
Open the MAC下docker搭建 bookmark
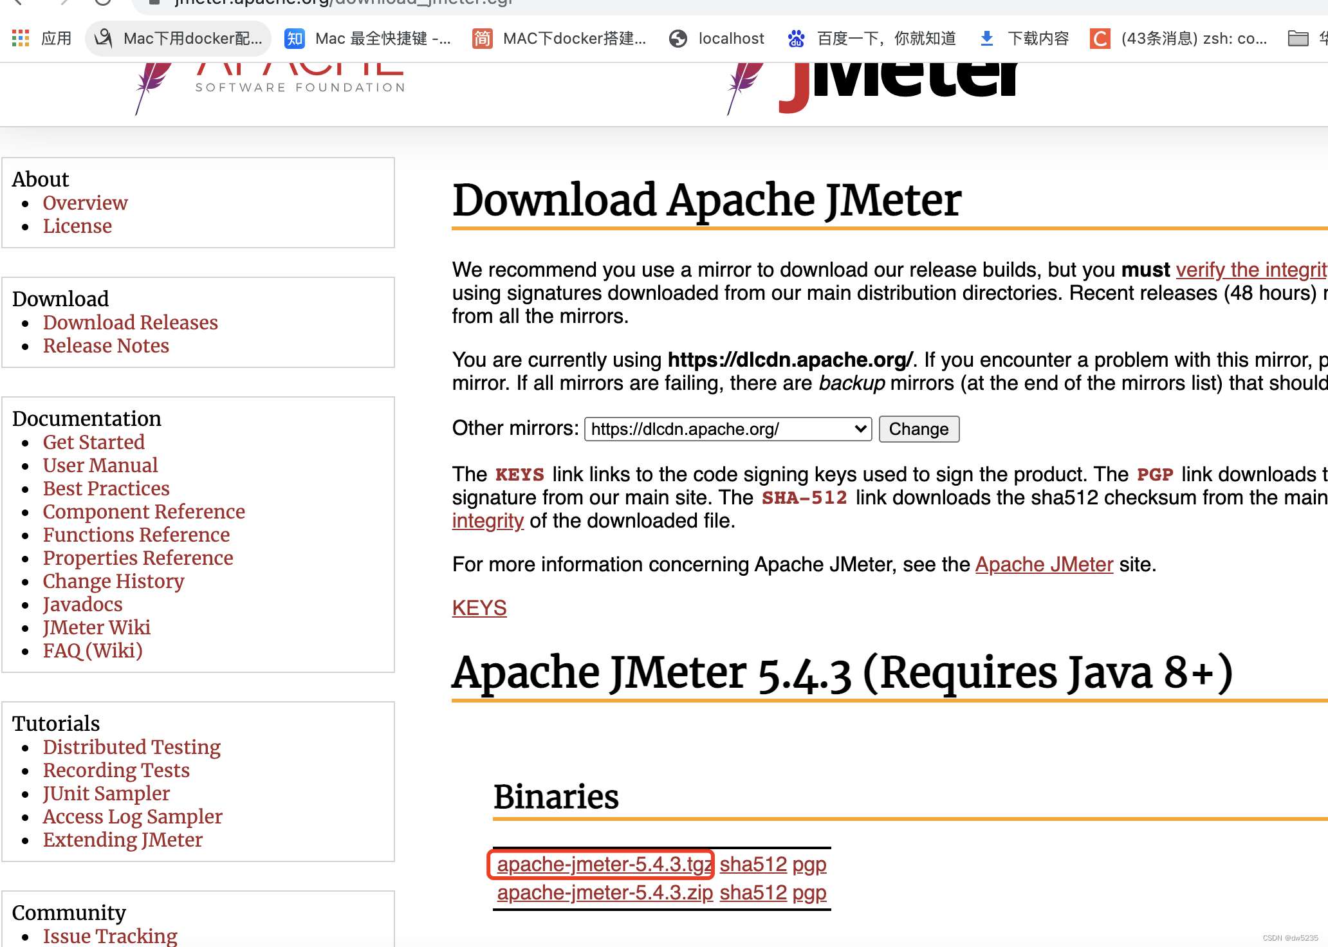(559, 39)
